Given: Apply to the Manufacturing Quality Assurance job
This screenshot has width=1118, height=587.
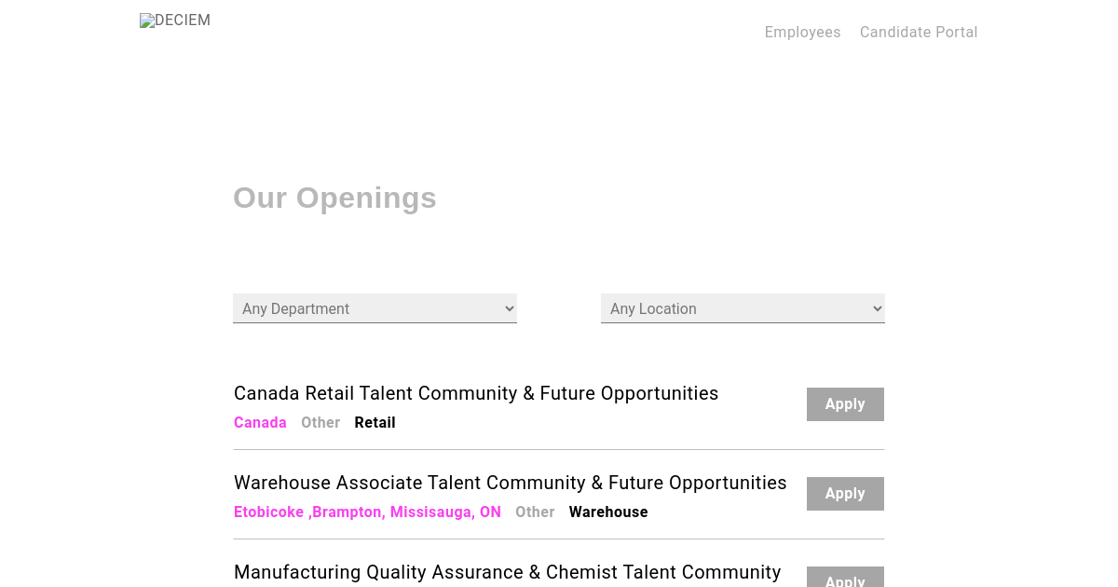Looking at the screenshot, I should click(845, 580).
